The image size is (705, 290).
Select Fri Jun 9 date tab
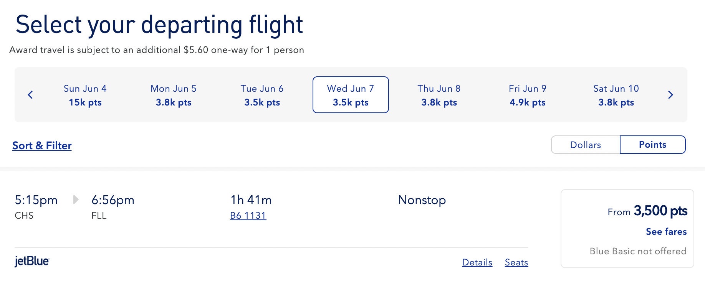pos(528,95)
